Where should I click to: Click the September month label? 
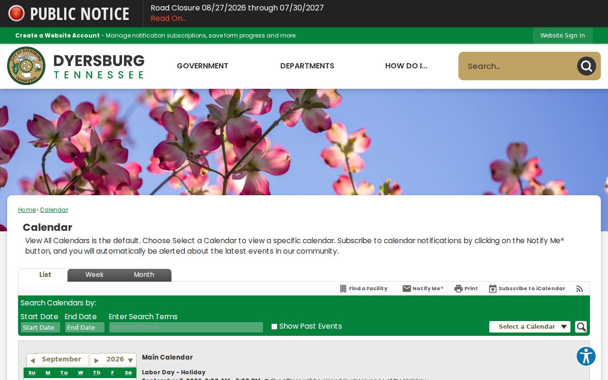tap(61, 359)
